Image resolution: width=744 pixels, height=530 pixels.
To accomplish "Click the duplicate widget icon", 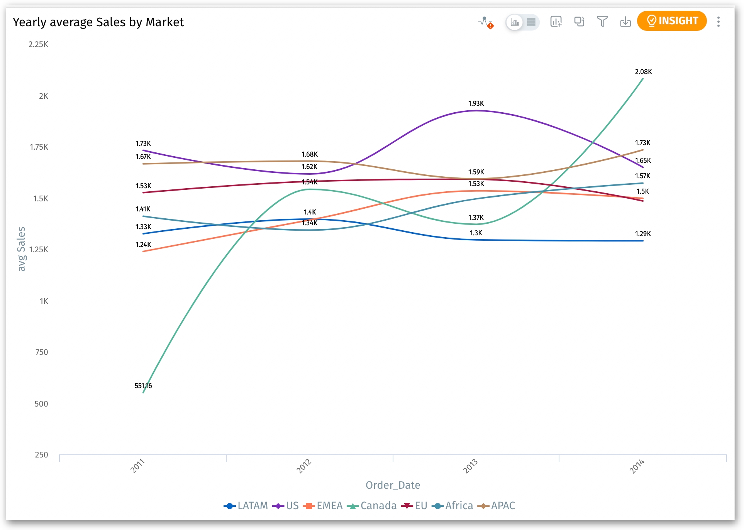I will (579, 22).
